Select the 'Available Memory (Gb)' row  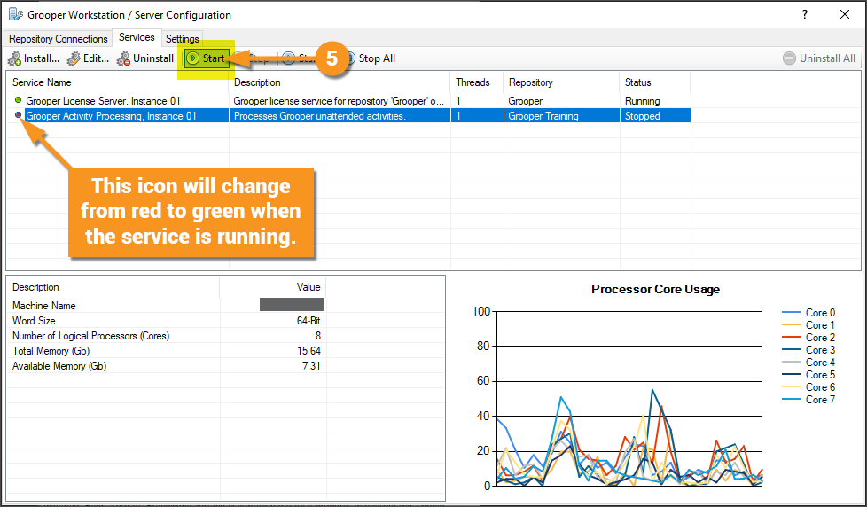click(x=167, y=366)
